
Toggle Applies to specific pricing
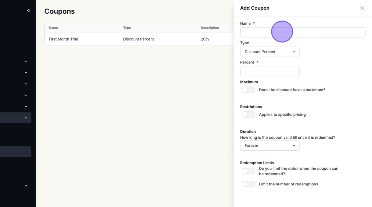pos(248,114)
